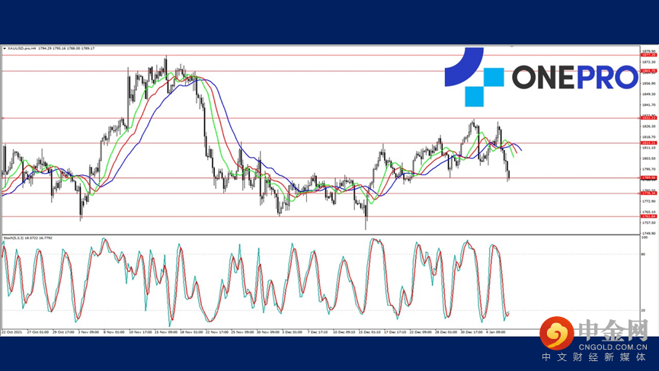659x371 pixels.
Task: Click the 30 Dec 17:00 time label
Action: (x=472, y=332)
